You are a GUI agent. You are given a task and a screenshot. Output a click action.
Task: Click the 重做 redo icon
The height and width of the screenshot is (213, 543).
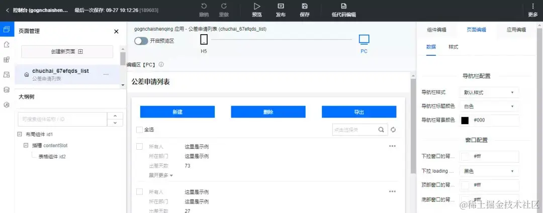[x=224, y=6]
